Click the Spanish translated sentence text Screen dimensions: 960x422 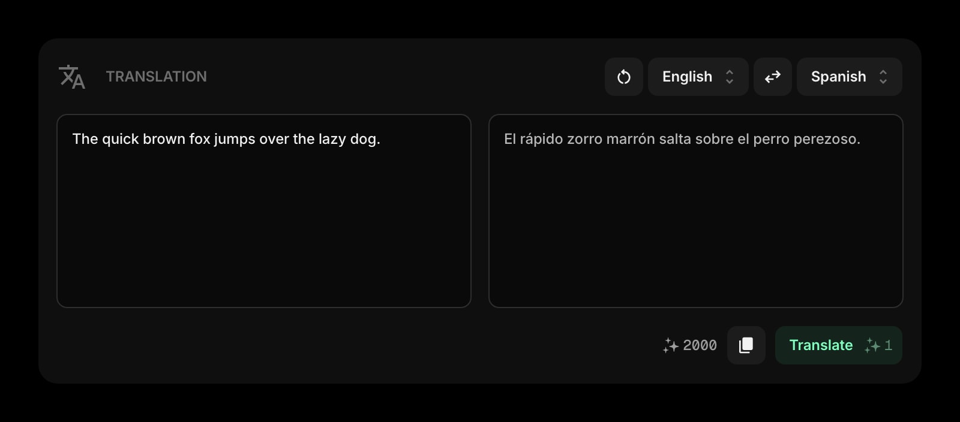tap(682, 138)
